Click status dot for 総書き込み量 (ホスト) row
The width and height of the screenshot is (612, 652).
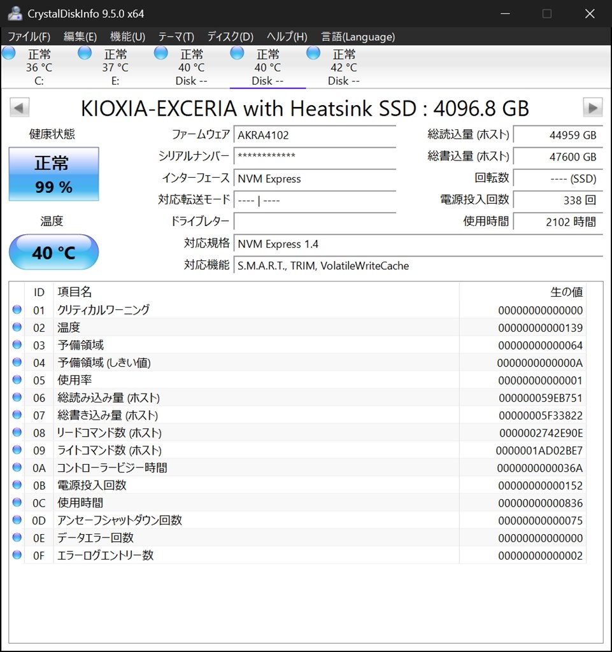pyautogui.click(x=17, y=415)
